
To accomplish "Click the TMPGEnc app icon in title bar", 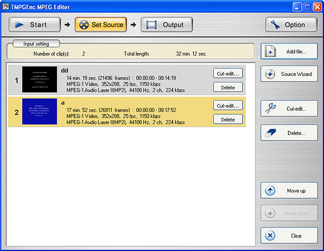I will point(5,6).
